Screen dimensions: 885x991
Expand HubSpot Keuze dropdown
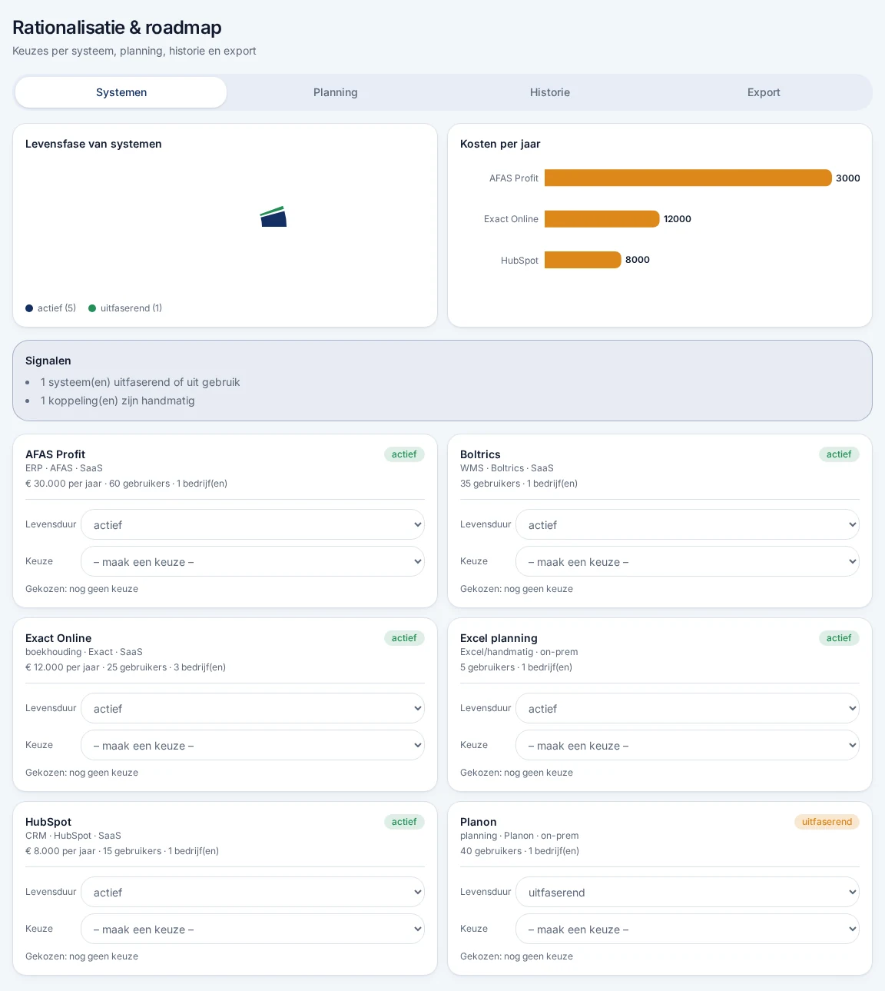[x=253, y=929]
